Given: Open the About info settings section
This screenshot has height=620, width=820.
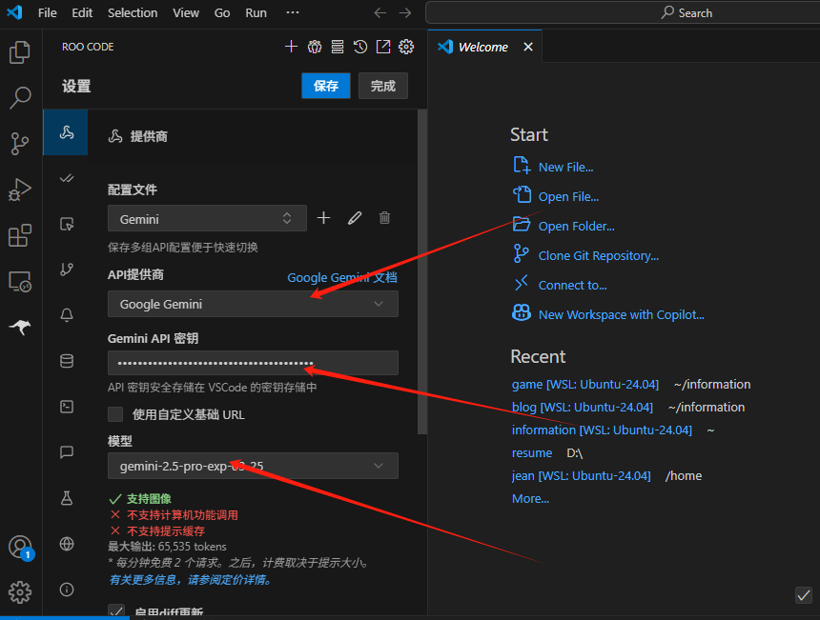Looking at the screenshot, I should tap(67, 590).
